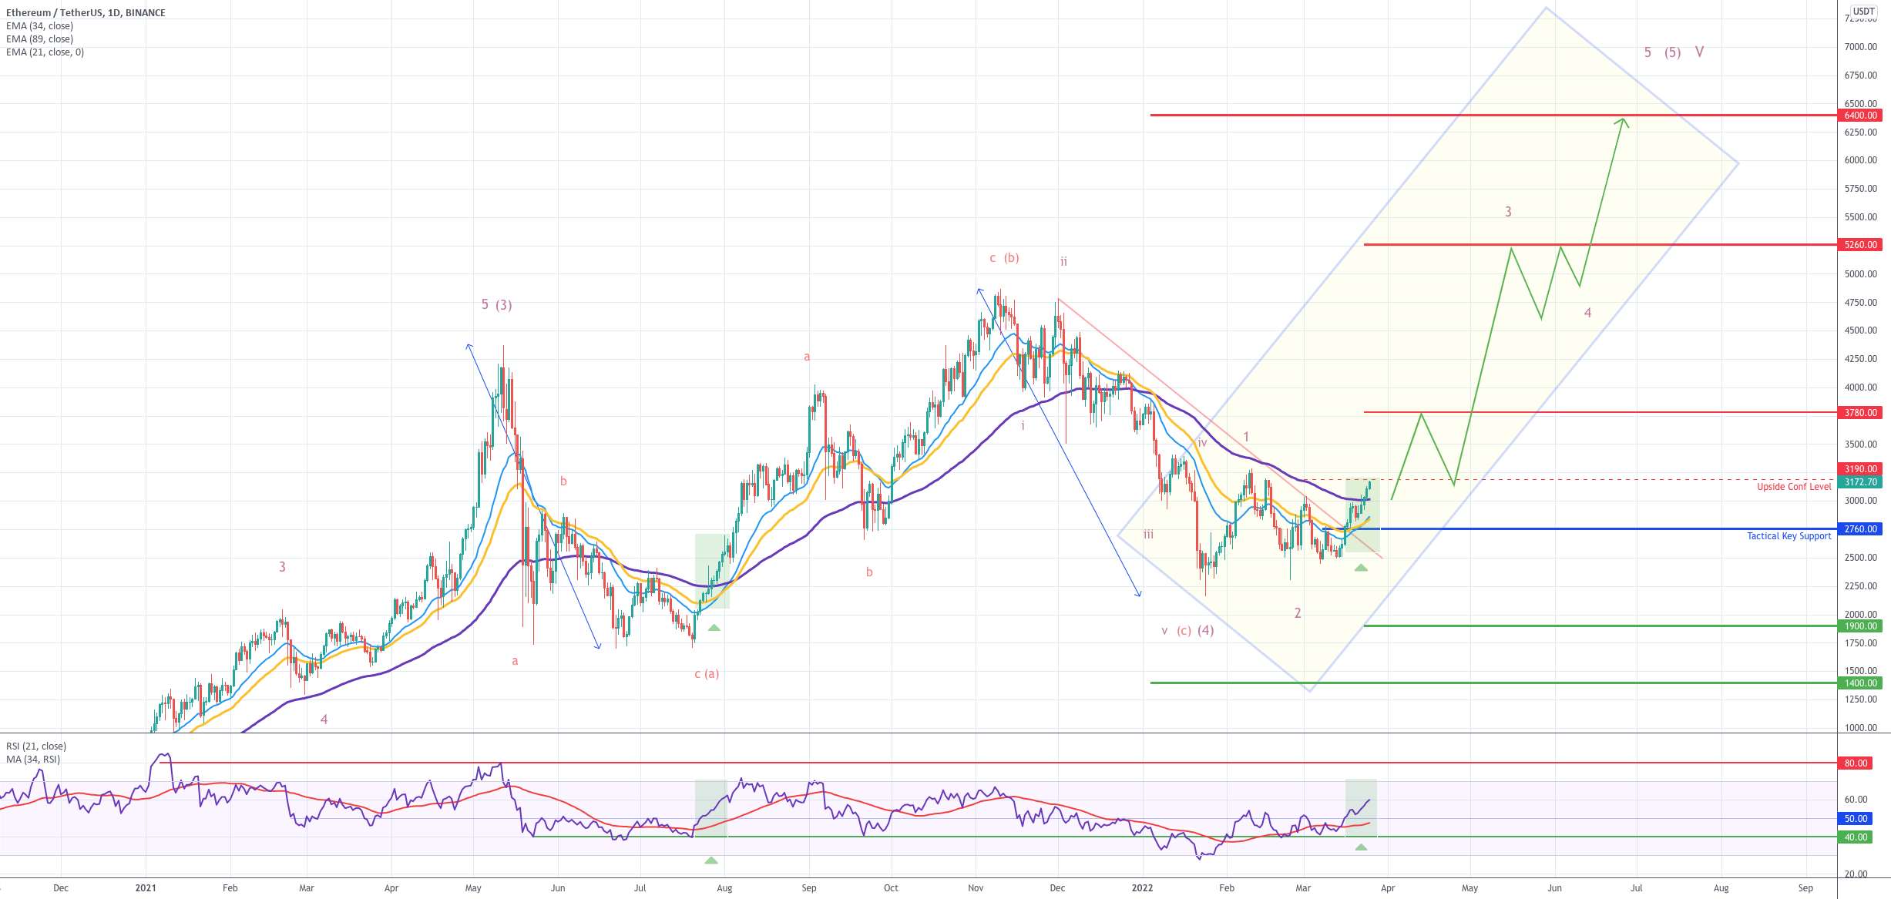Select the 'v (c) (4)' wave label

click(1187, 631)
